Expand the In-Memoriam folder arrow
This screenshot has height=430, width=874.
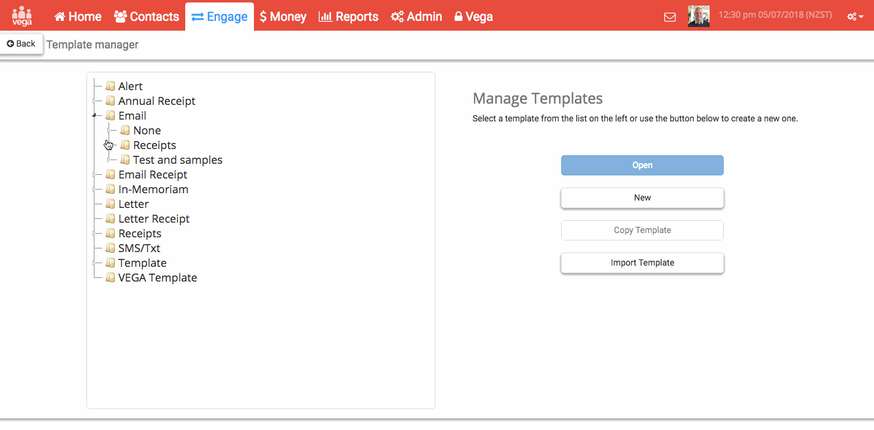94,189
